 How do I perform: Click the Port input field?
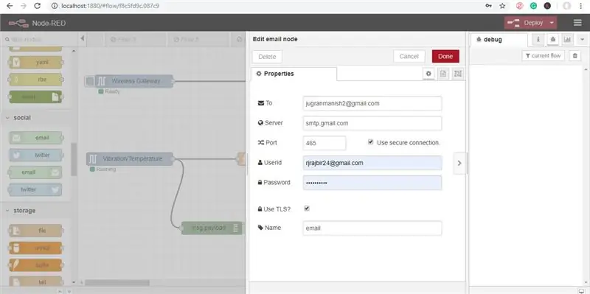click(x=324, y=143)
